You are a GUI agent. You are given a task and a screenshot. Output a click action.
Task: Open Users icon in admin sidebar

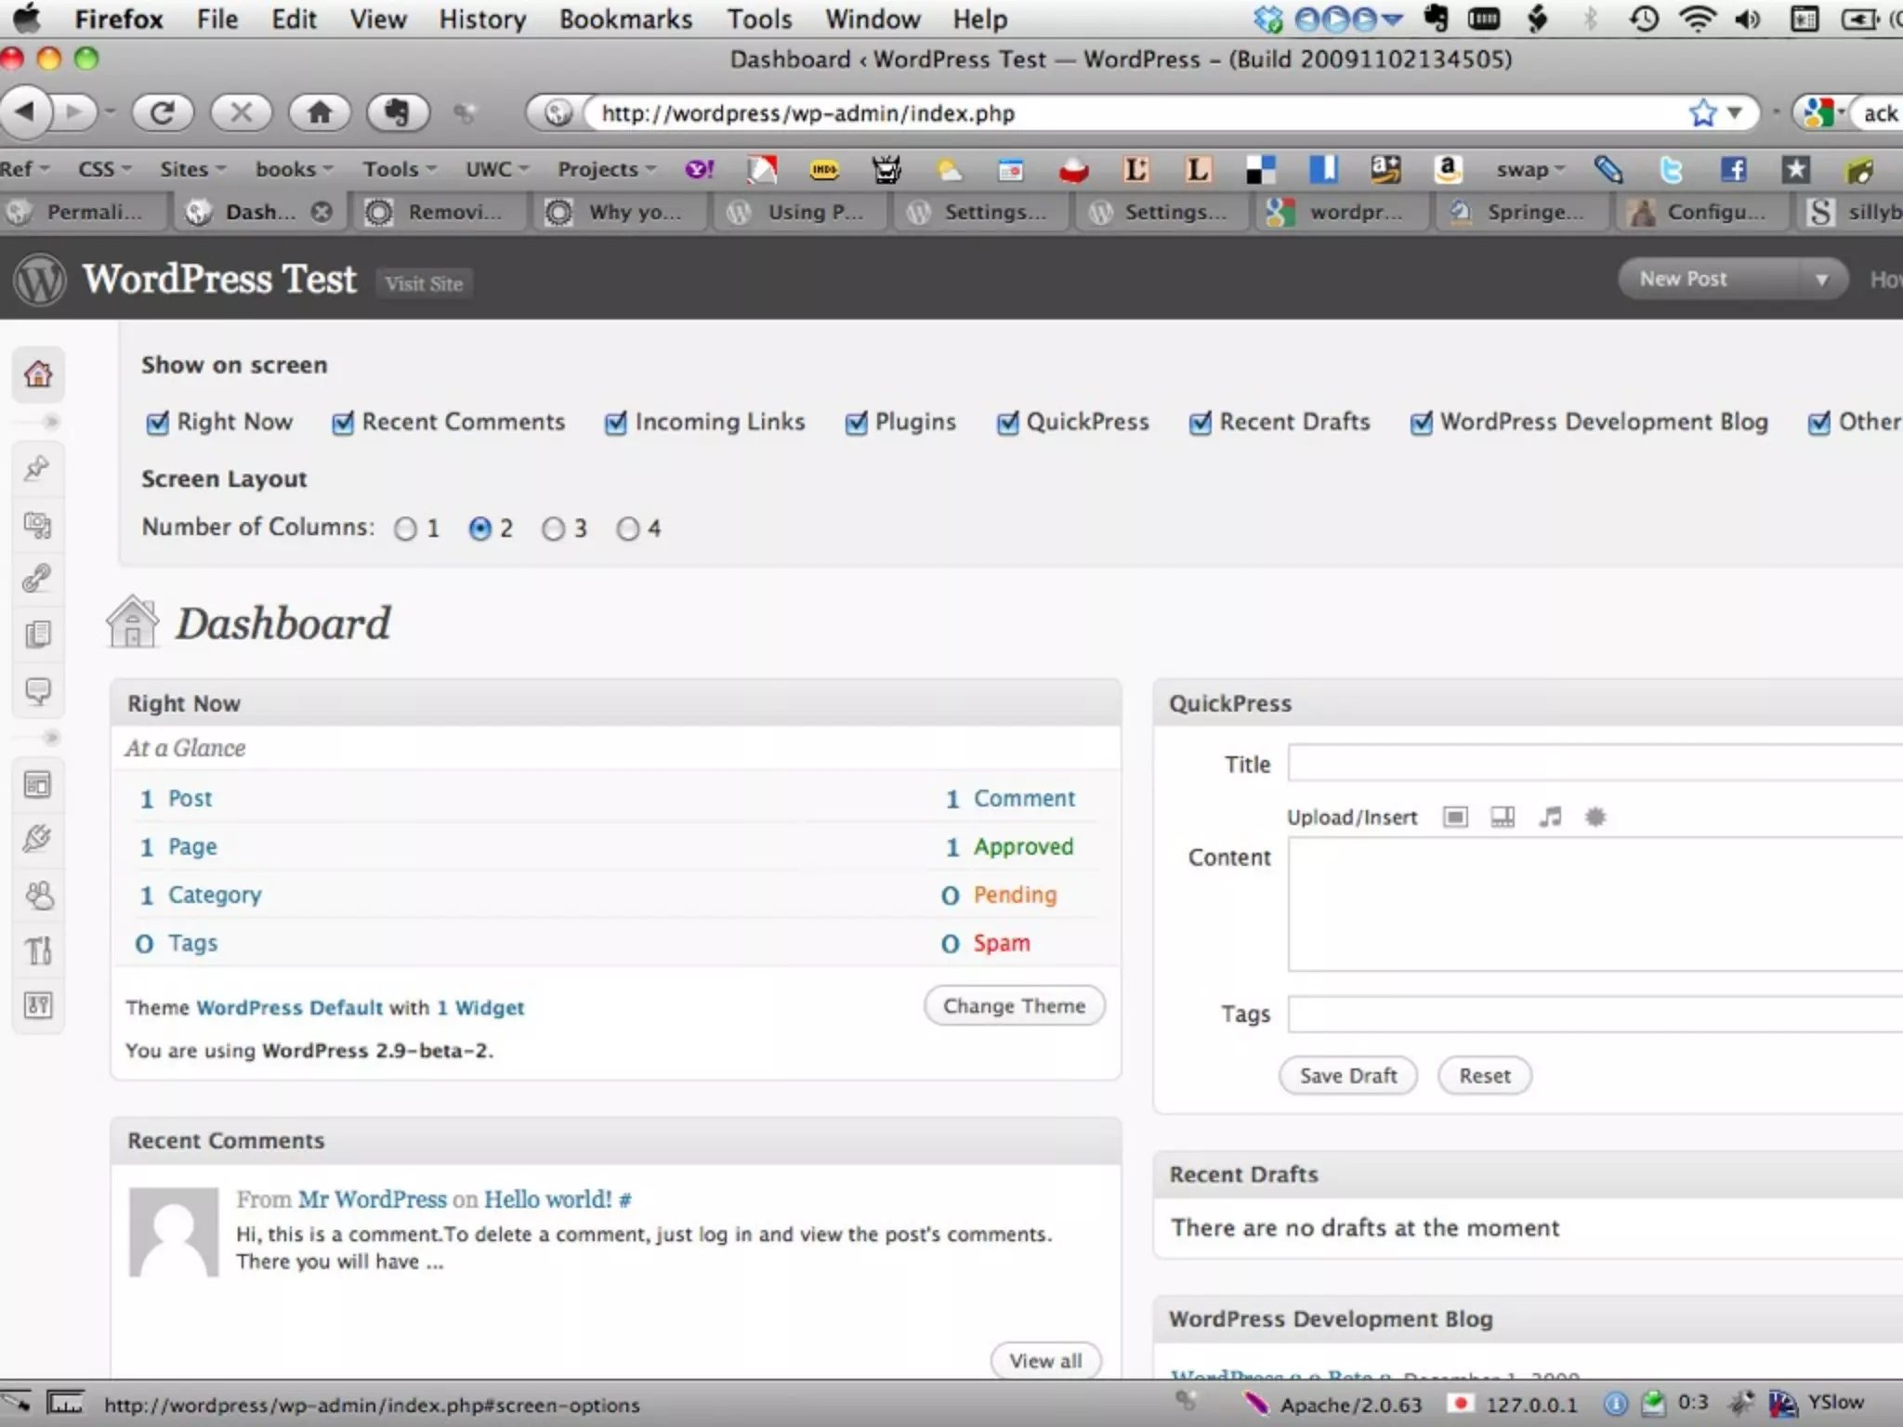tap(37, 895)
